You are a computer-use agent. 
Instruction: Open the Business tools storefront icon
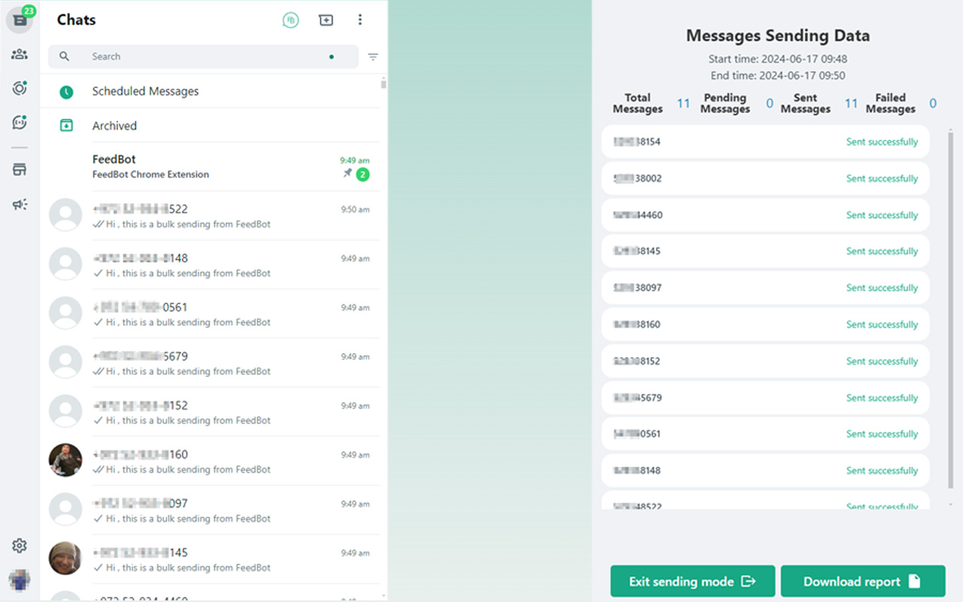(x=20, y=169)
